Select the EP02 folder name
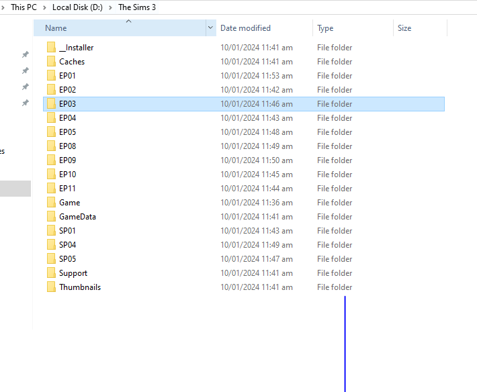Image resolution: width=477 pixels, height=392 pixels. pyautogui.click(x=67, y=90)
